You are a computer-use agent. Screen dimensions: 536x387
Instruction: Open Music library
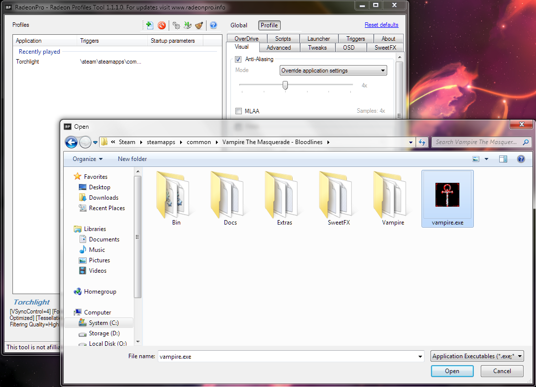[97, 250]
